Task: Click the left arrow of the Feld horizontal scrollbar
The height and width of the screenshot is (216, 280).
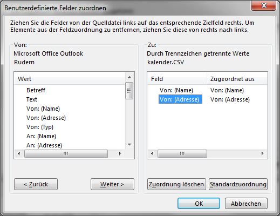Action: [x=153, y=154]
